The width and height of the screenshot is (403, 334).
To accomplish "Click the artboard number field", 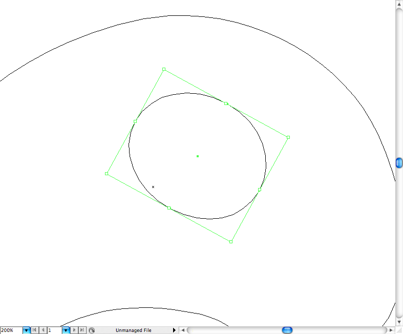I will 54,330.
